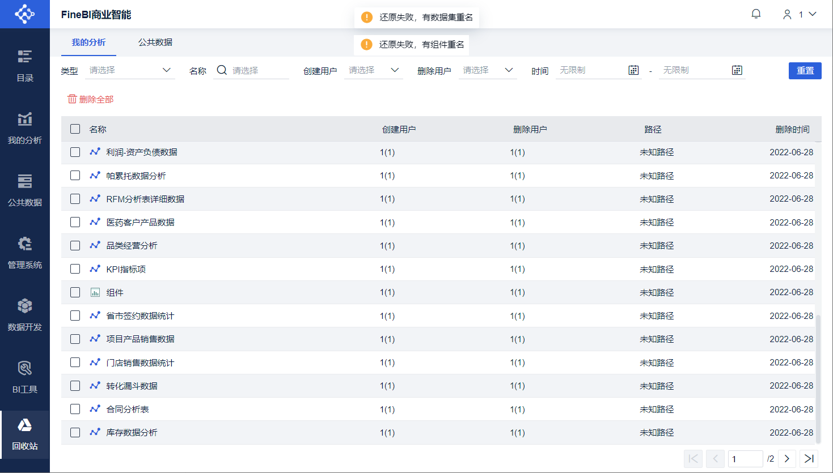The height and width of the screenshot is (473, 833).
Task: Go to the next page
Action: tap(787, 459)
